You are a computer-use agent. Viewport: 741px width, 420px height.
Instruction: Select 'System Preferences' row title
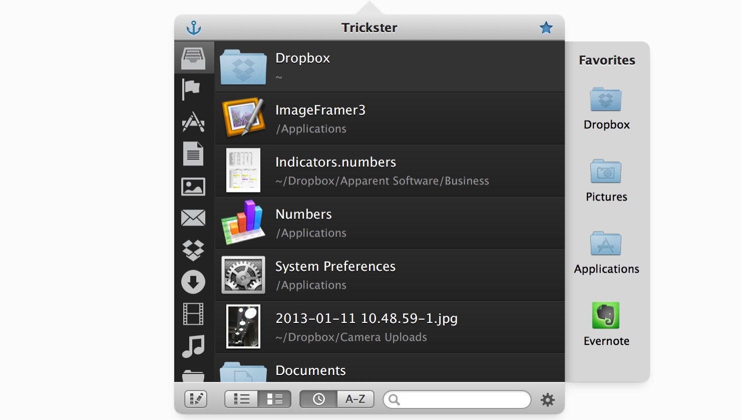pos(335,266)
